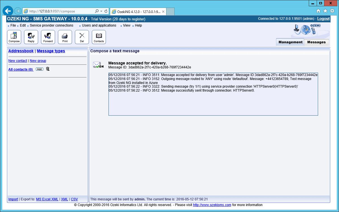
Task: Open Service provider connections menu
Action: [51, 25]
